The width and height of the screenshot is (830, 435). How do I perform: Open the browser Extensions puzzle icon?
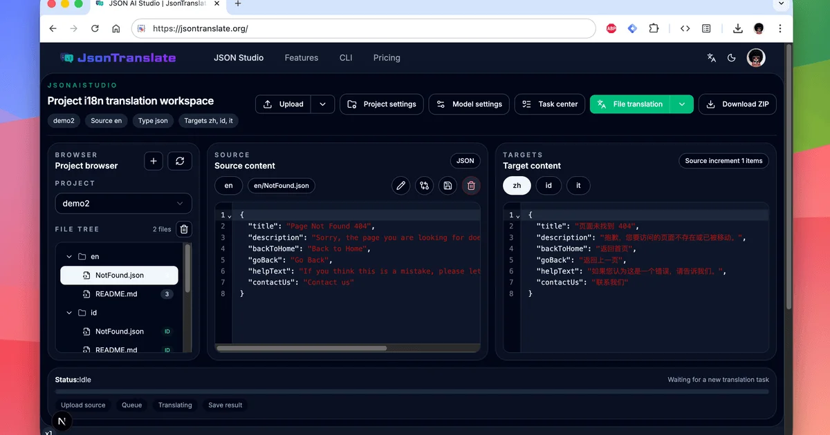[x=654, y=28]
